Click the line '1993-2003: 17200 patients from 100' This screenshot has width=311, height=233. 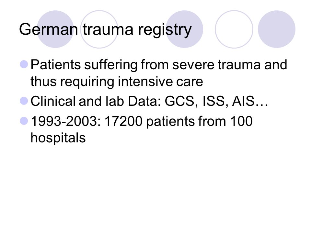click(142, 121)
